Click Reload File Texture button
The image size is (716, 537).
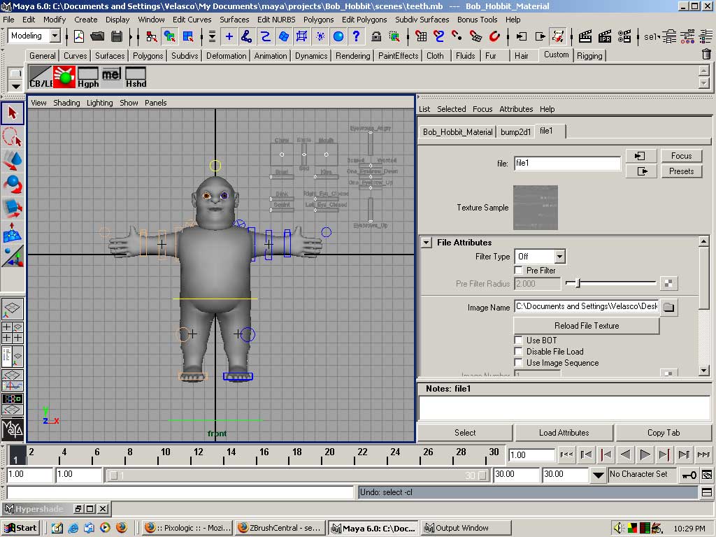(586, 326)
